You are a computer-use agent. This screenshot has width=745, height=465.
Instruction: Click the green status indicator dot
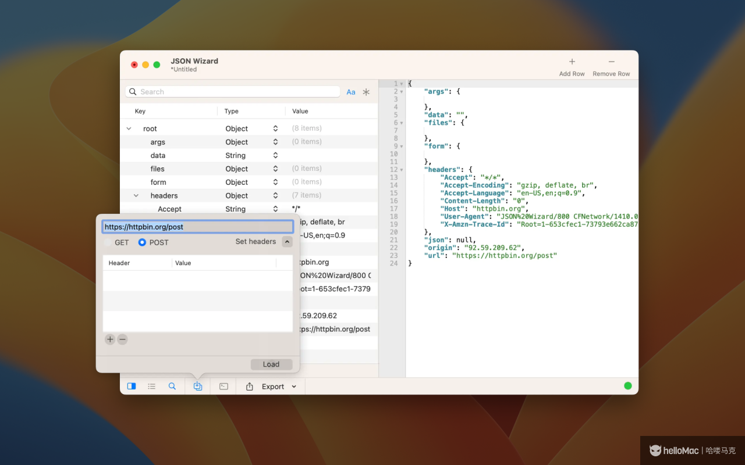[x=628, y=385]
